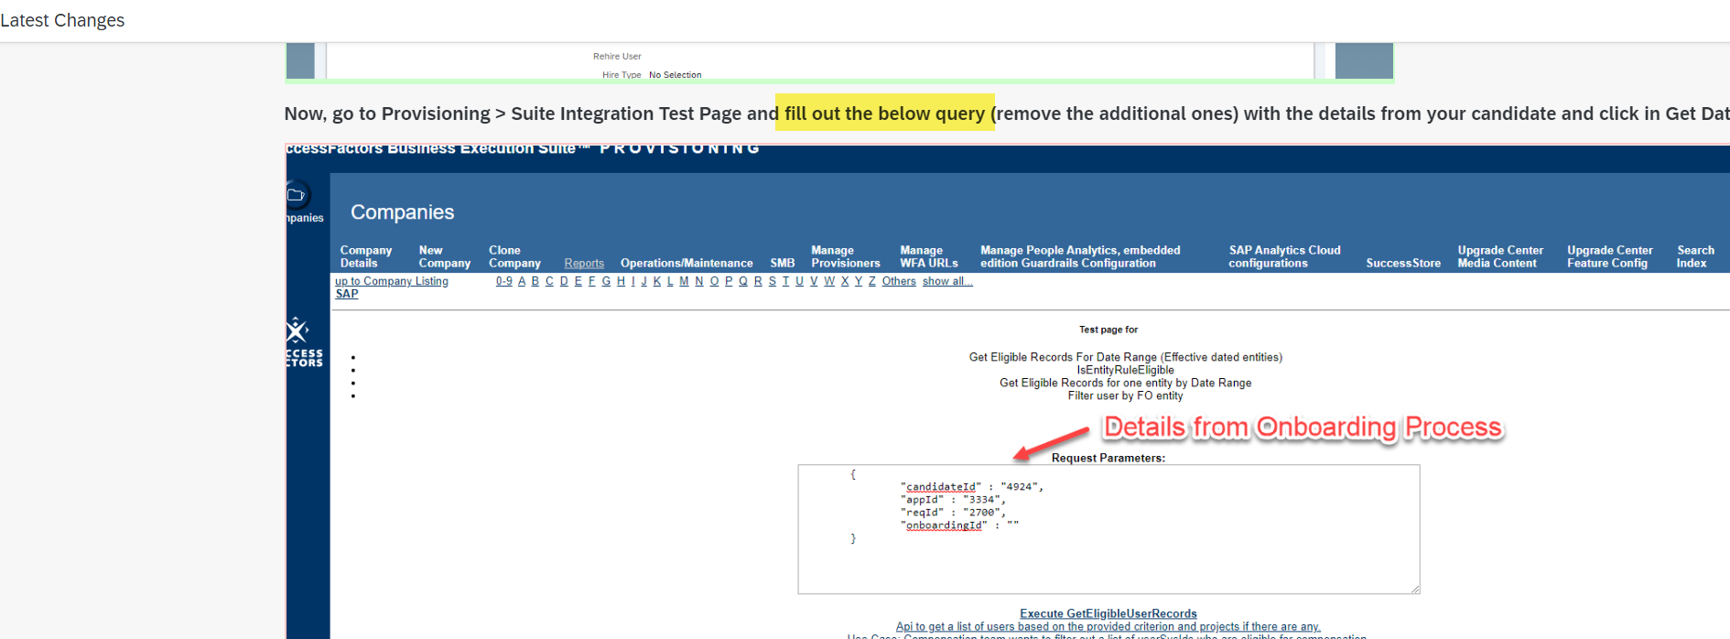The width and height of the screenshot is (1730, 639).
Task: Click the 'No Selection' Hire Type value
Action: (x=676, y=75)
